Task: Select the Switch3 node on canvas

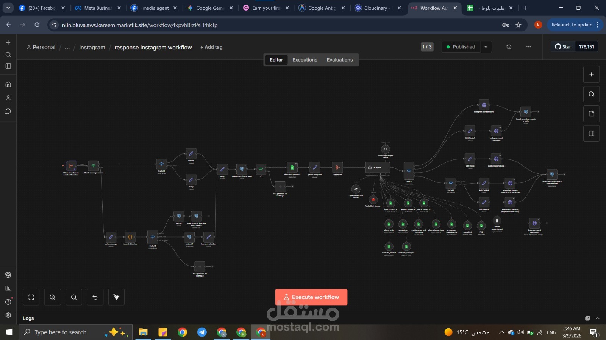Action: [x=451, y=183]
